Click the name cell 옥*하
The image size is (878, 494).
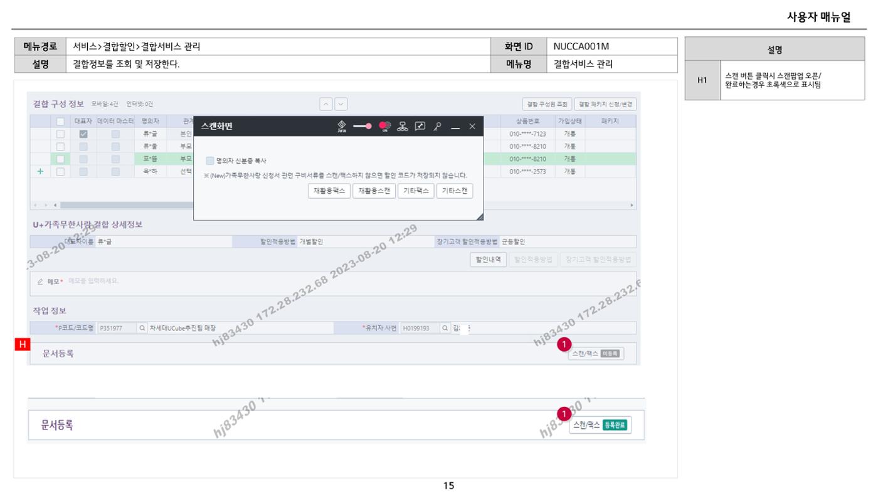pyautogui.click(x=151, y=171)
